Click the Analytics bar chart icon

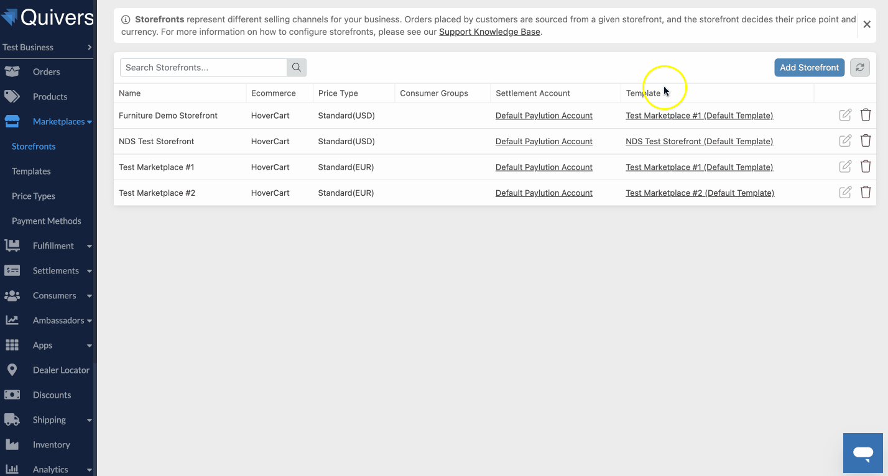tap(12, 469)
